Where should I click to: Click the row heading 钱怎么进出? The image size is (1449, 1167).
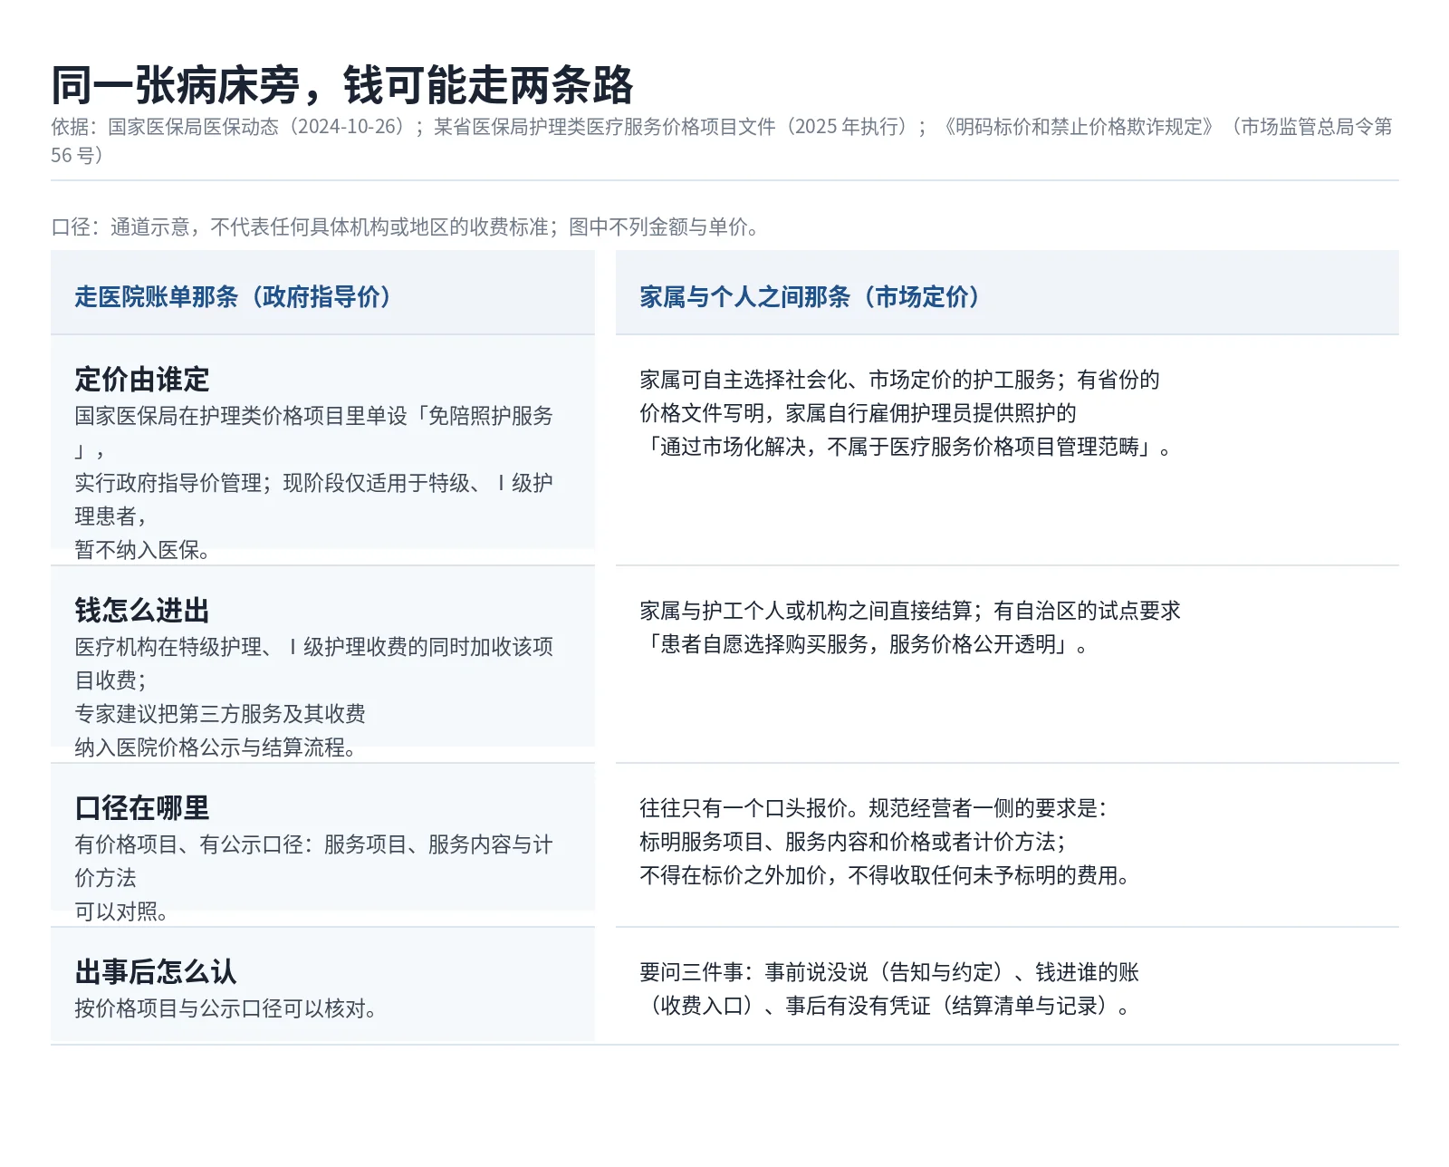click(x=142, y=610)
